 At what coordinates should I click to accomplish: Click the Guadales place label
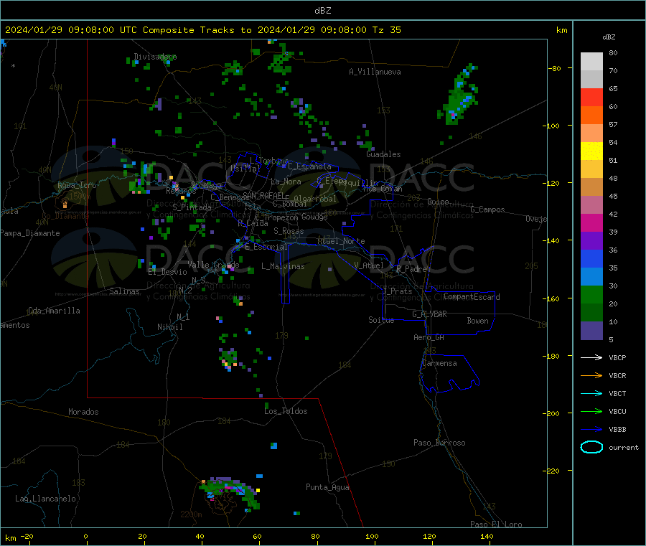(x=383, y=154)
